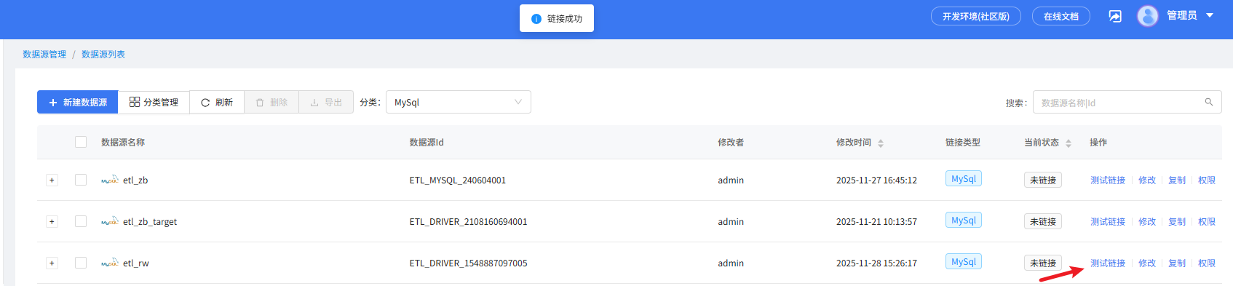Click the etl_zb_target name text
The image size is (1233, 286).
150,222
